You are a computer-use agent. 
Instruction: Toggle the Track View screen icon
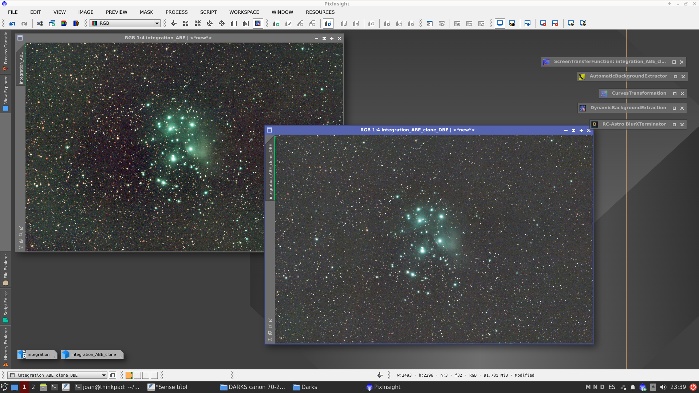tap(500, 24)
